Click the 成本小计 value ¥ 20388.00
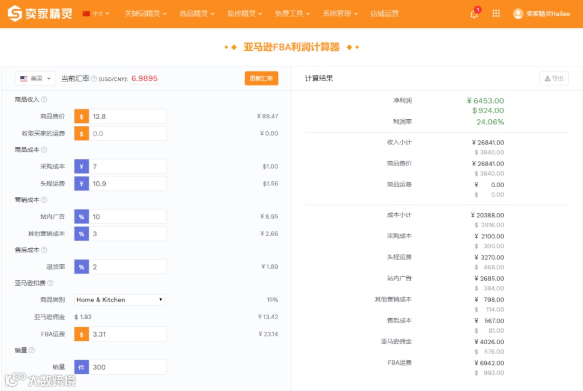 [487, 215]
